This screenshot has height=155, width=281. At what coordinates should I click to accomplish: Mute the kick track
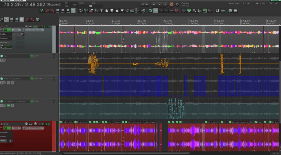pos(39,124)
